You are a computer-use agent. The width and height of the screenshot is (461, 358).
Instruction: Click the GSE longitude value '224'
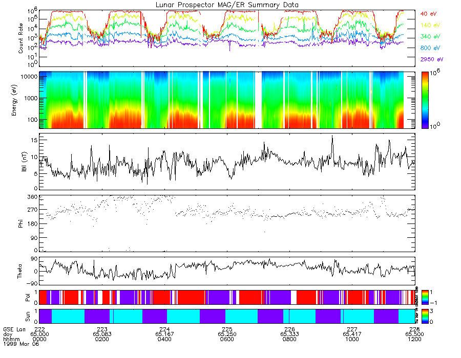(x=164, y=329)
